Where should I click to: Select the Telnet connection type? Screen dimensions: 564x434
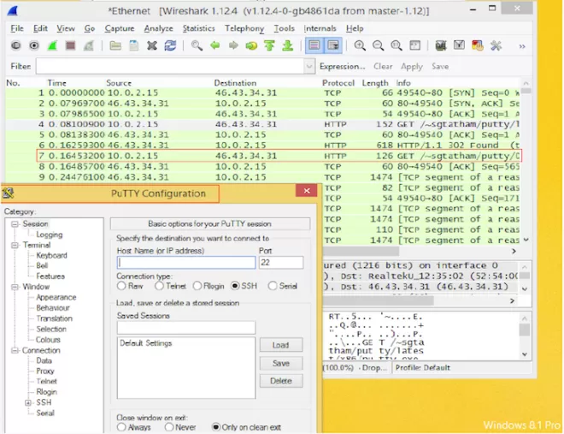point(158,287)
